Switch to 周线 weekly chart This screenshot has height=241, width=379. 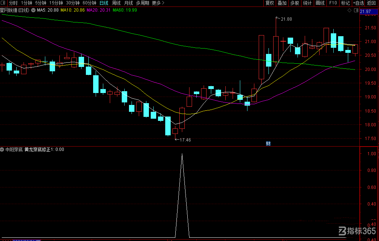pyautogui.click(x=116, y=3)
